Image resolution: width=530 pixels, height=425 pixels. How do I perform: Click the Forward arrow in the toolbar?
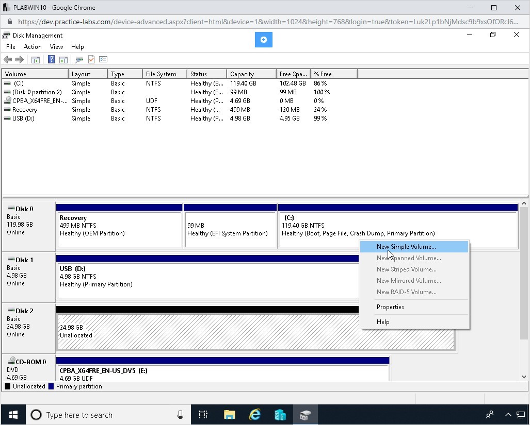tap(20, 60)
